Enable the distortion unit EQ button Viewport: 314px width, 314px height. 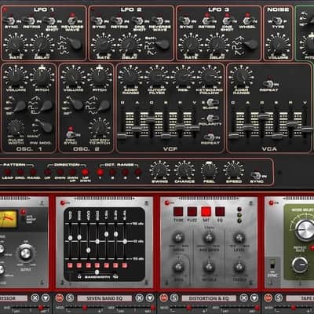[220, 211]
